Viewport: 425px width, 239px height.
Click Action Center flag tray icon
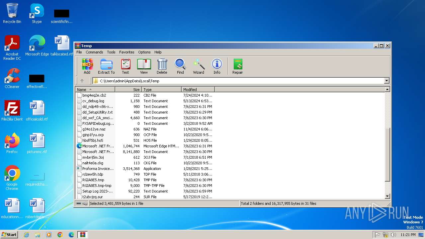tap(378, 235)
